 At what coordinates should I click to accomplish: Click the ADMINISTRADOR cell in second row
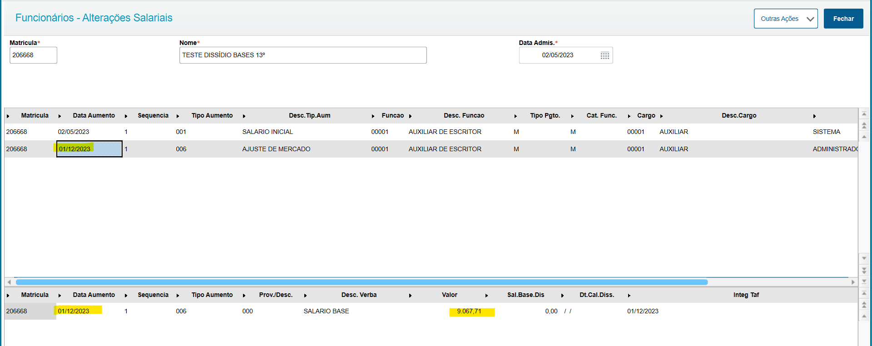pyautogui.click(x=835, y=149)
